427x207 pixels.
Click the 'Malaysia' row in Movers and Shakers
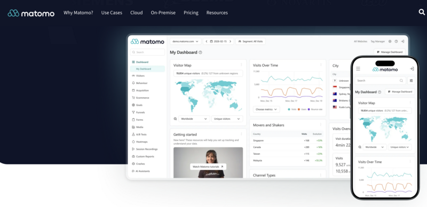(x=288, y=160)
